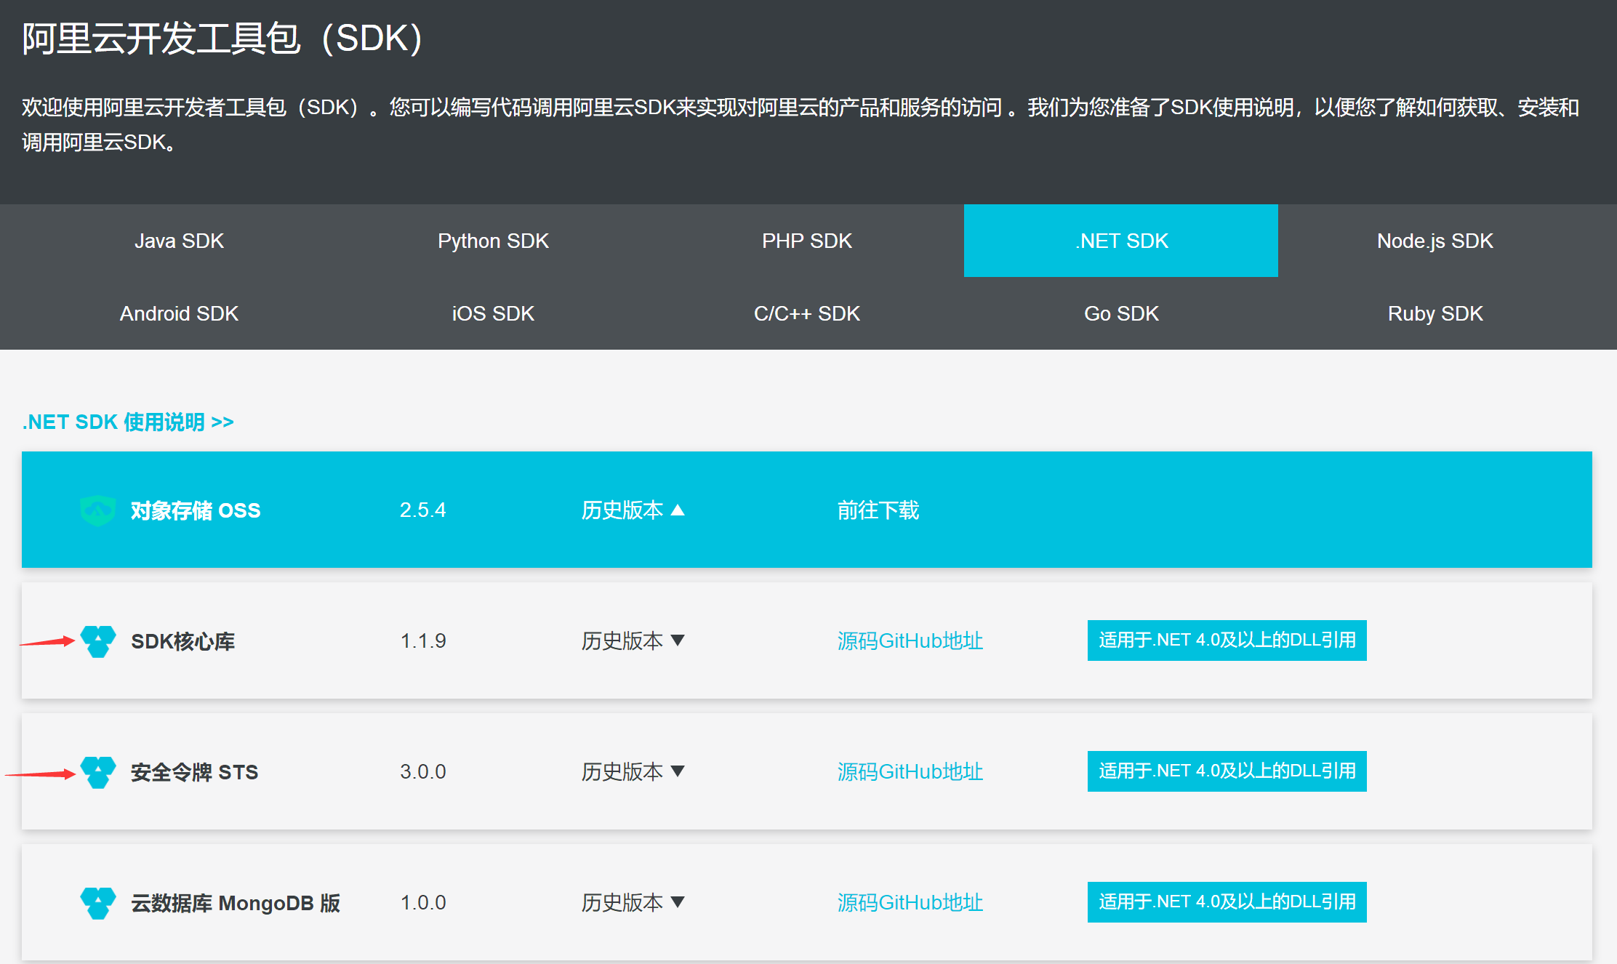Select the PHP SDK tab
The height and width of the screenshot is (964, 1617).
pyautogui.click(x=807, y=241)
